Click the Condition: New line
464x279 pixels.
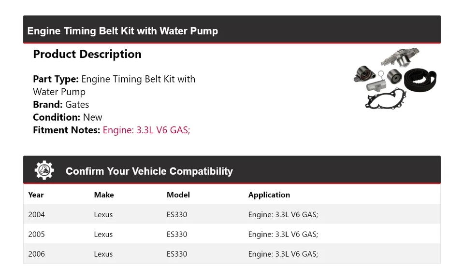68,117
